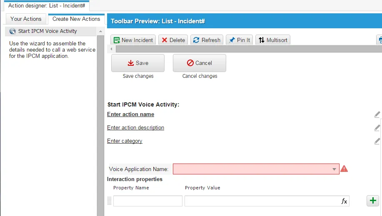Screen dimensions: 382x216
Task: Switch to the Your Actions tab
Action: pos(26,19)
